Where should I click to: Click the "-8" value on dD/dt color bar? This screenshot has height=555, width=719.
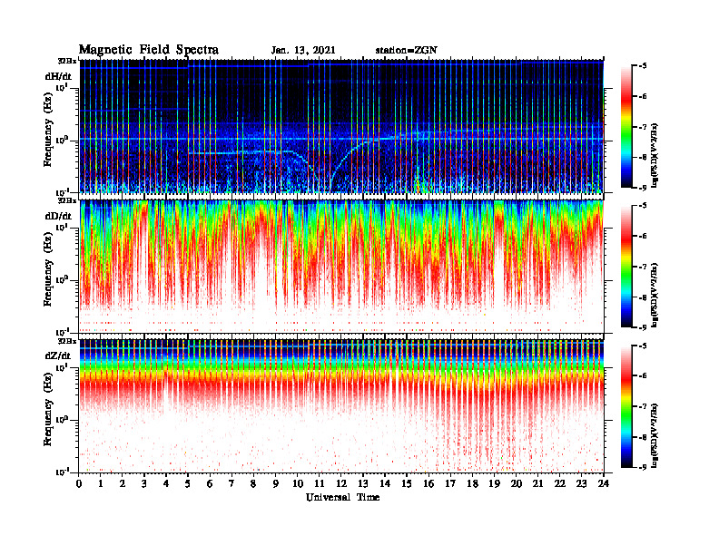[643, 297]
